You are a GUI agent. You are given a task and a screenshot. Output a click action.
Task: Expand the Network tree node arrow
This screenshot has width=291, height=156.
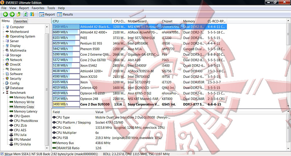3,60
